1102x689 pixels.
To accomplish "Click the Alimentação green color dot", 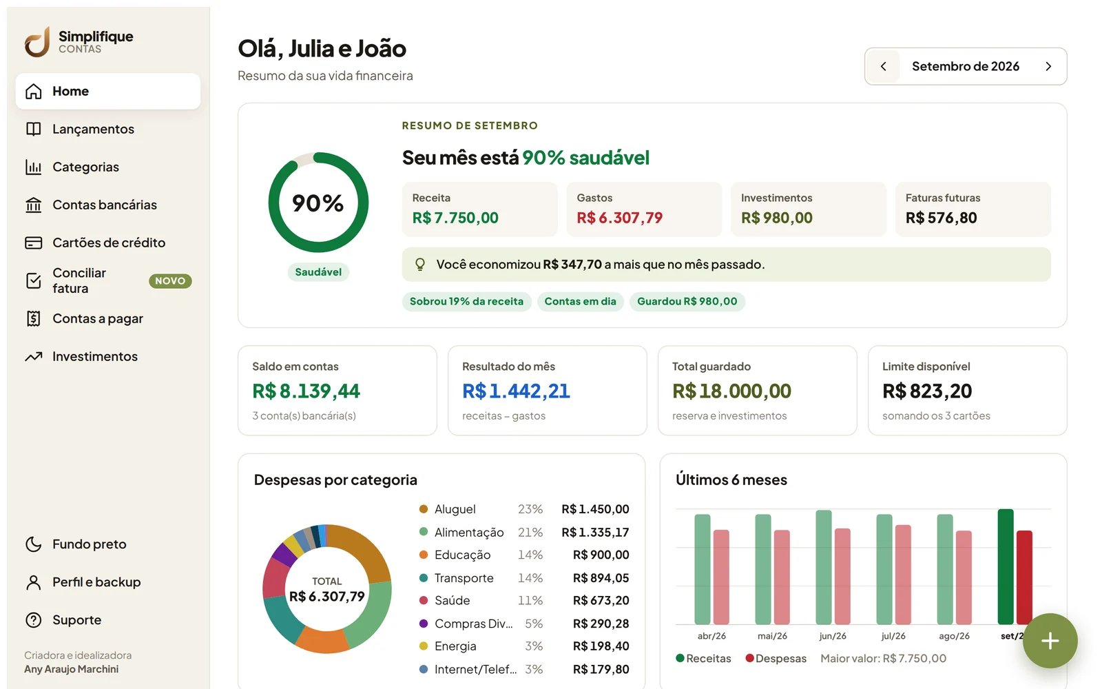I will (x=424, y=532).
